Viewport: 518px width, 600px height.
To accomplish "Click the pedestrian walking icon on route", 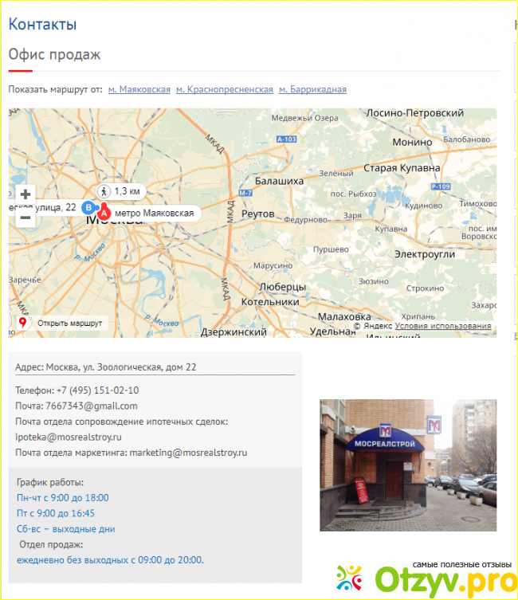I will (104, 191).
